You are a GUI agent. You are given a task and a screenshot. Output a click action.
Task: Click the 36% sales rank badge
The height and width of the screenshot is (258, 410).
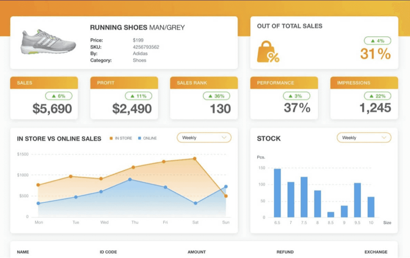pos(216,96)
